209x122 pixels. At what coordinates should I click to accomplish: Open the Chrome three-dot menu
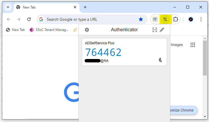tap(201, 19)
